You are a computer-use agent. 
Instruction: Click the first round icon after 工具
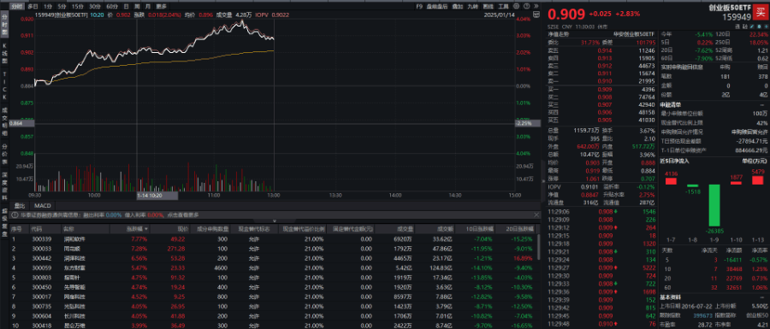click(x=515, y=7)
